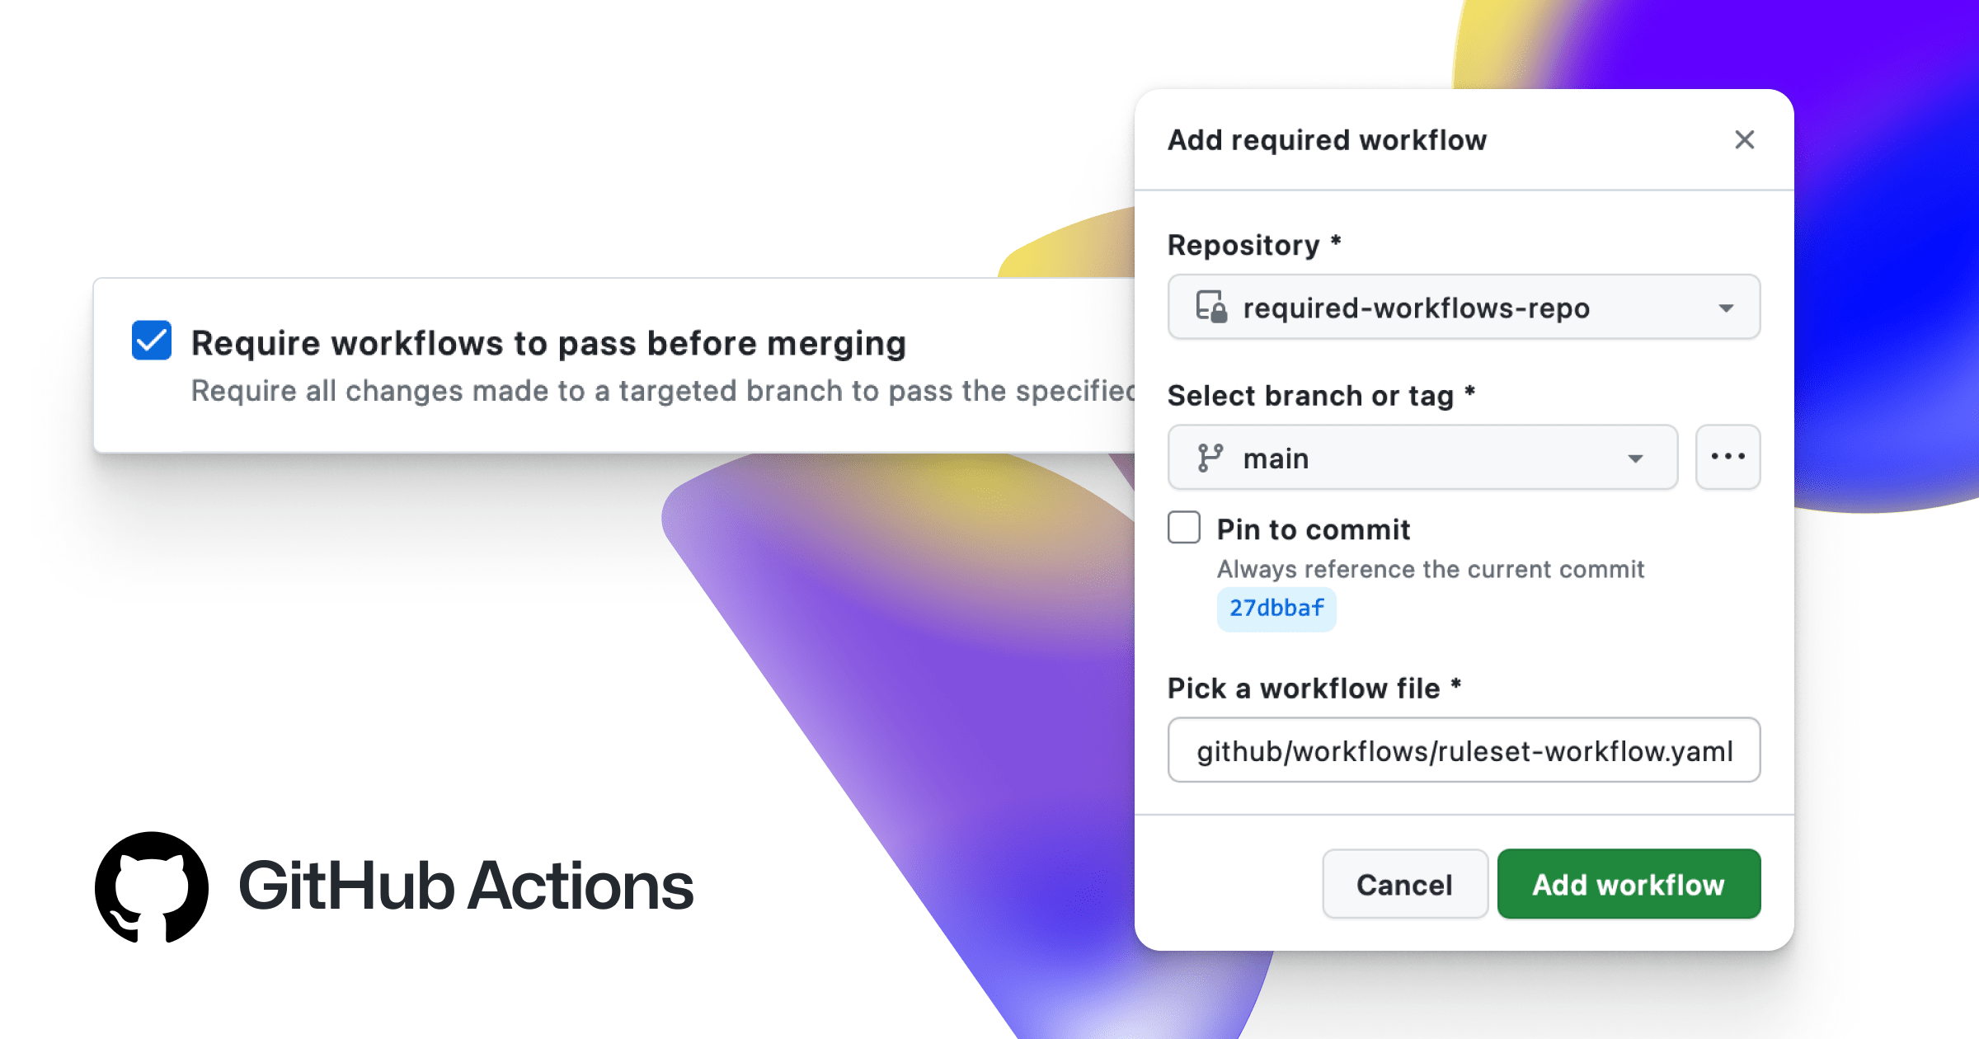Click the X to close the dialog
The height and width of the screenshot is (1039, 1979).
(1745, 140)
